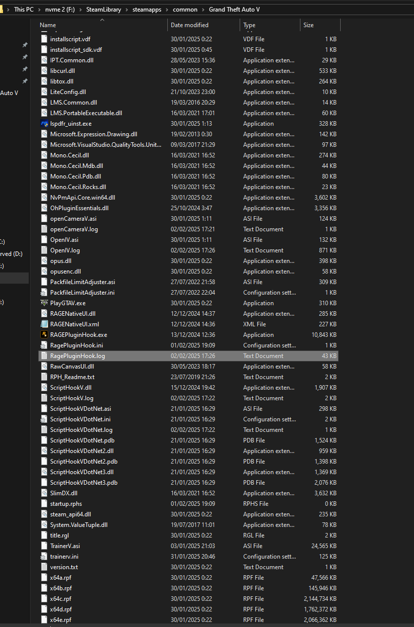This screenshot has height=627, width=414.
Task: Click the OpenIV.asi file icon
Action: point(44,240)
